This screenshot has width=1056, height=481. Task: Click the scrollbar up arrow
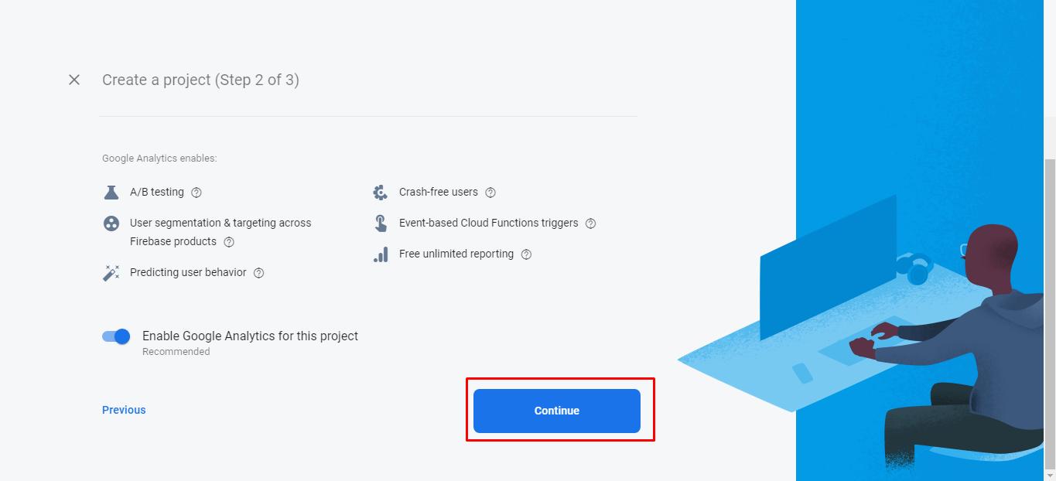(1050, 5)
